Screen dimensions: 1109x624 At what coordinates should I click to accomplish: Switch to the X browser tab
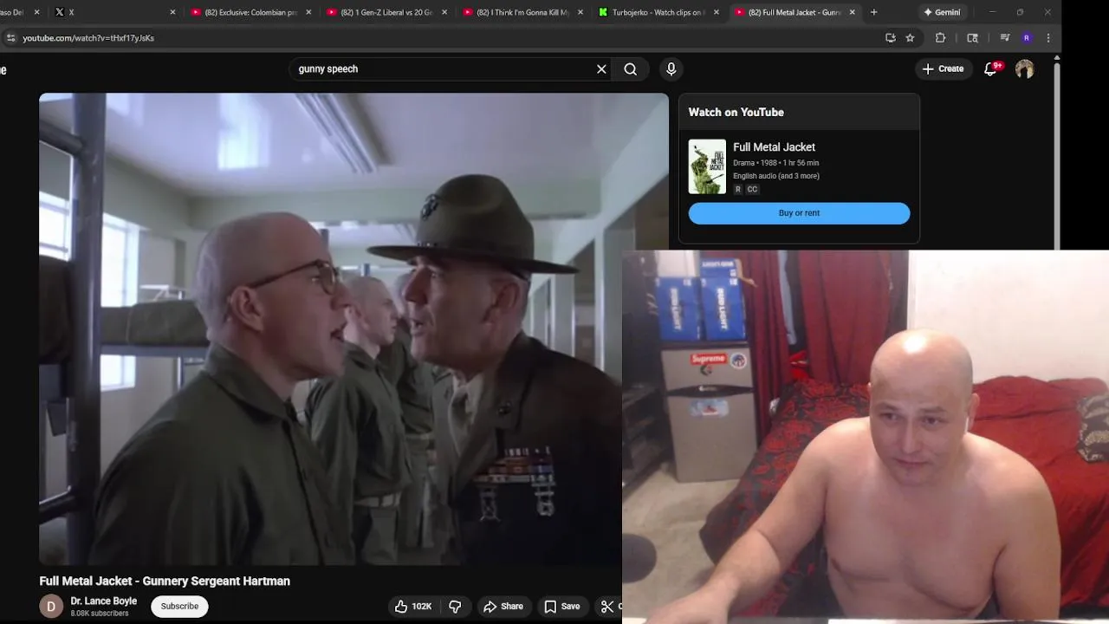113,12
